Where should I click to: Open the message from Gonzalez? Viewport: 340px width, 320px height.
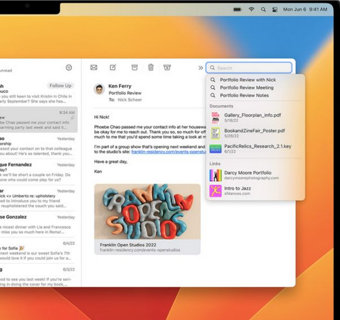click(x=37, y=224)
